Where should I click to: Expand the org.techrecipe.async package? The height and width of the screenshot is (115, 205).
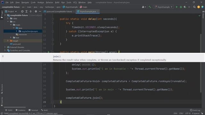pos(17,31)
